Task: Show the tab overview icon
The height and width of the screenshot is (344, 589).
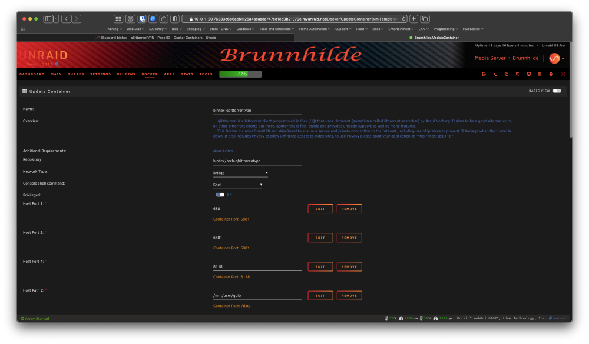Action: 425,19
